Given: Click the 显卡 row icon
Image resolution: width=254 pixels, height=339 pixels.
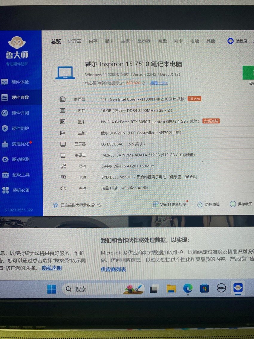Looking at the screenshot, I should (63, 122).
